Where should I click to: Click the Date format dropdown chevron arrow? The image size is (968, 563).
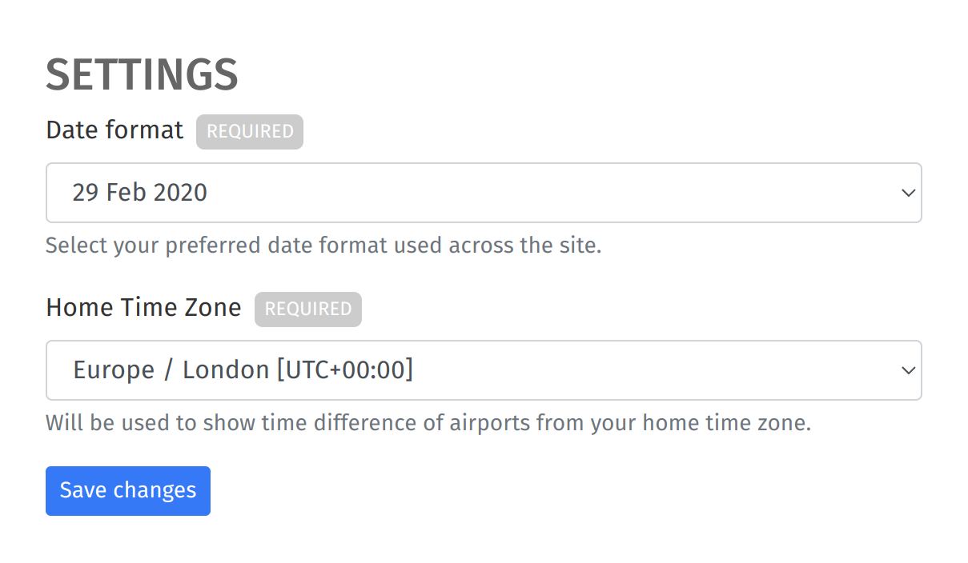coord(908,193)
